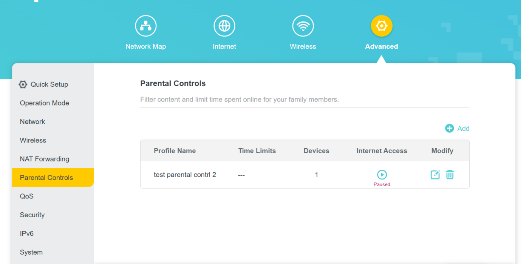This screenshot has width=521, height=264.
Task: Resume internet access for paused profile
Action: [382, 175]
